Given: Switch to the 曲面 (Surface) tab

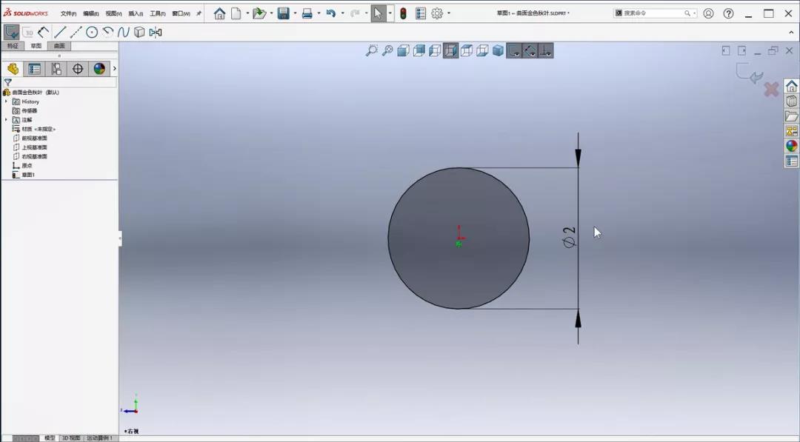Looking at the screenshot, I should coord(59,46).
